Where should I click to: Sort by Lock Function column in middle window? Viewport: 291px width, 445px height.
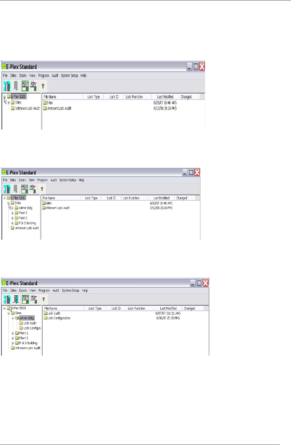tap(131, 198)
